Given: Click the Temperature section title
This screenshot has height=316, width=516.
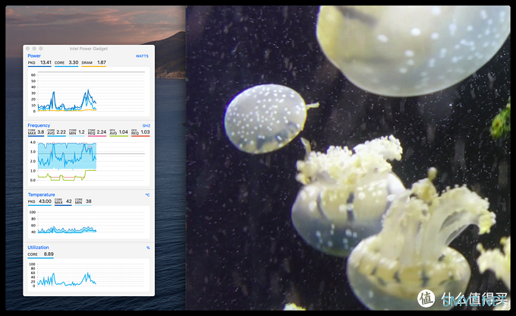Looking at the screenshot, I should [x=41, y=194].
